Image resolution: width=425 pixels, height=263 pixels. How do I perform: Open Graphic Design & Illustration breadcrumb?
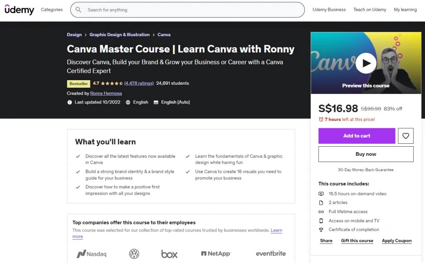tap(120, 35)
